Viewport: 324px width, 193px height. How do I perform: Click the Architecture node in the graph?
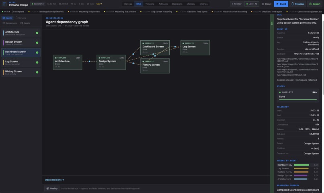click(x=68, y=62)
